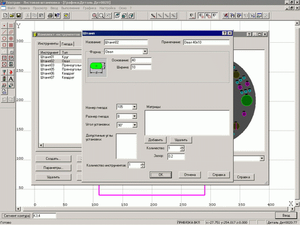Select the text 'A' tool

point(11,79)
